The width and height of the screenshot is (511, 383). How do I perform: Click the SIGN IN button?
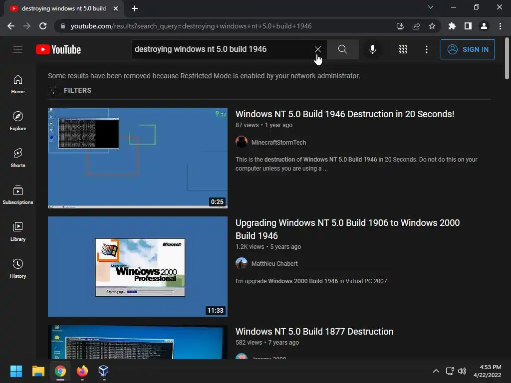[468, 49]
